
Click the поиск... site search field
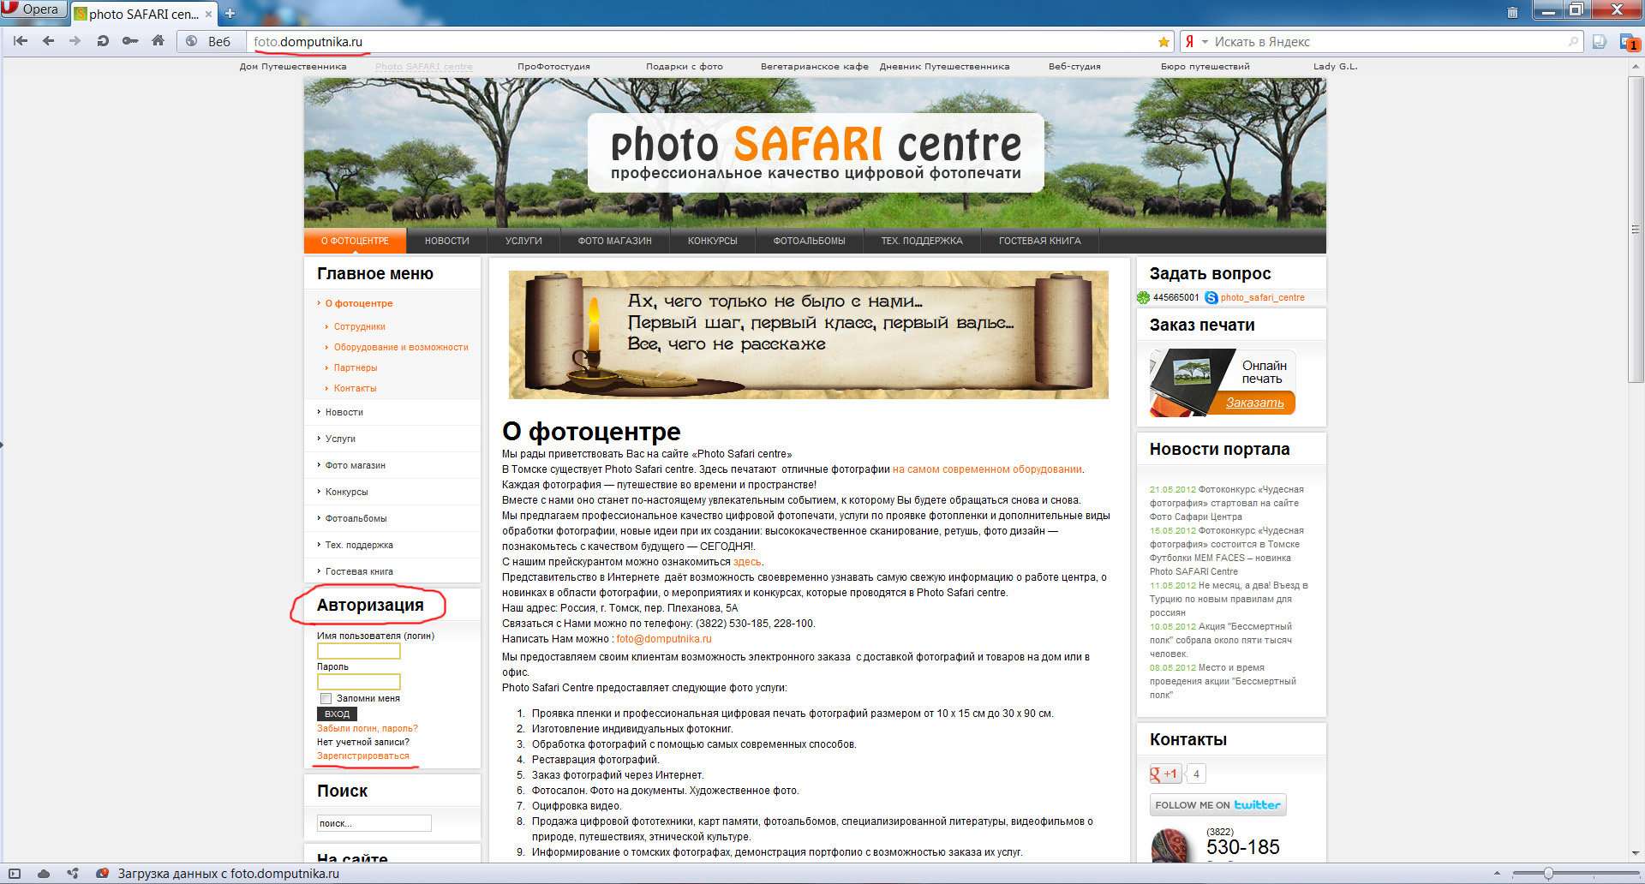[374, 823]
